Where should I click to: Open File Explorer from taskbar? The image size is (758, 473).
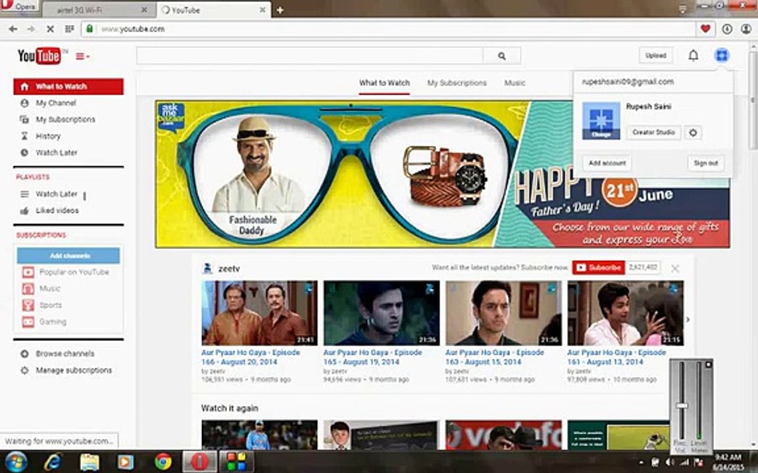point(89,462)
